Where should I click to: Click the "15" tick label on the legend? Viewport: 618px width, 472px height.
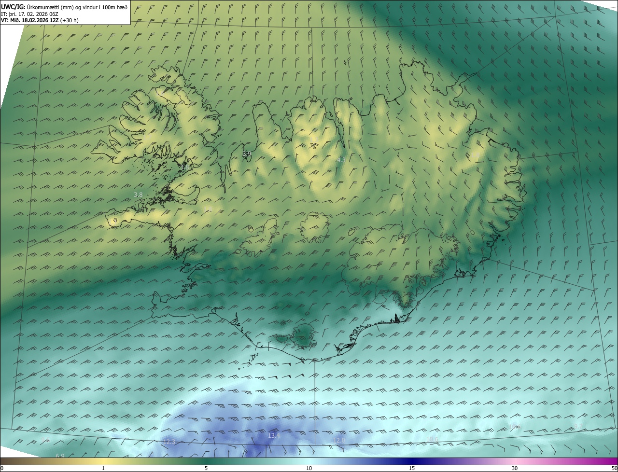pyautogui.click(x=412, y=468)
